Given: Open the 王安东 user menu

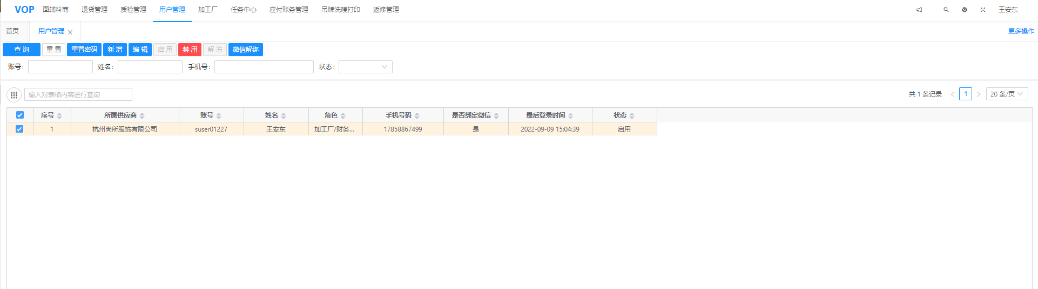Looking at the screenshot, I should tap(1008, 10).
